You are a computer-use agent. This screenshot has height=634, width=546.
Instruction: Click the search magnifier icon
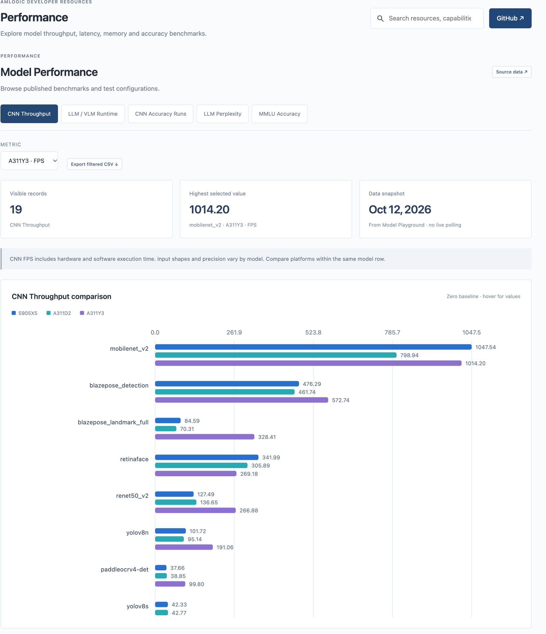(380, 19)
